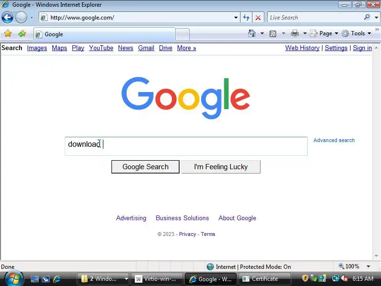Expand the zoom level dropdown arrow

[x=368, y=266]
